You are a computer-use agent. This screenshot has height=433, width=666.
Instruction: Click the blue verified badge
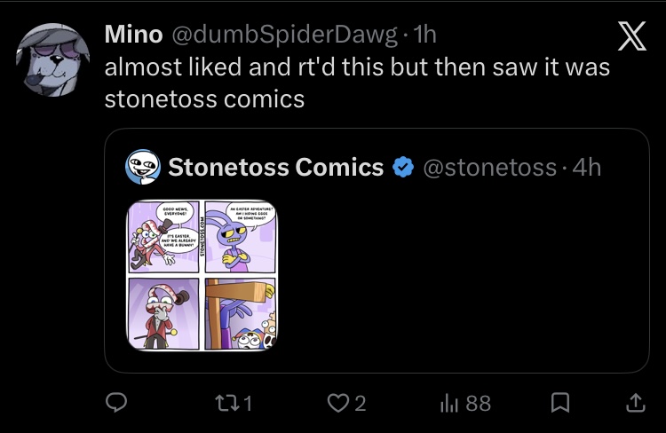point(404,166)
